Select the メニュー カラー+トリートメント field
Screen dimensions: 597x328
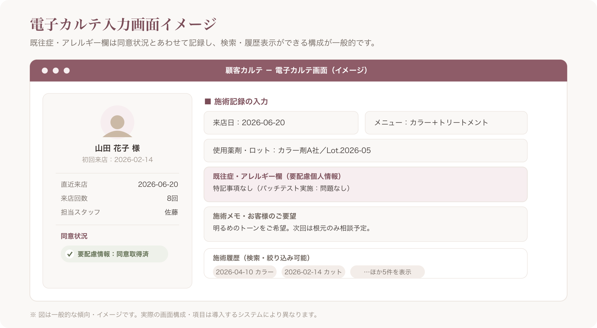pyautogui.click(x=446, y=123)
